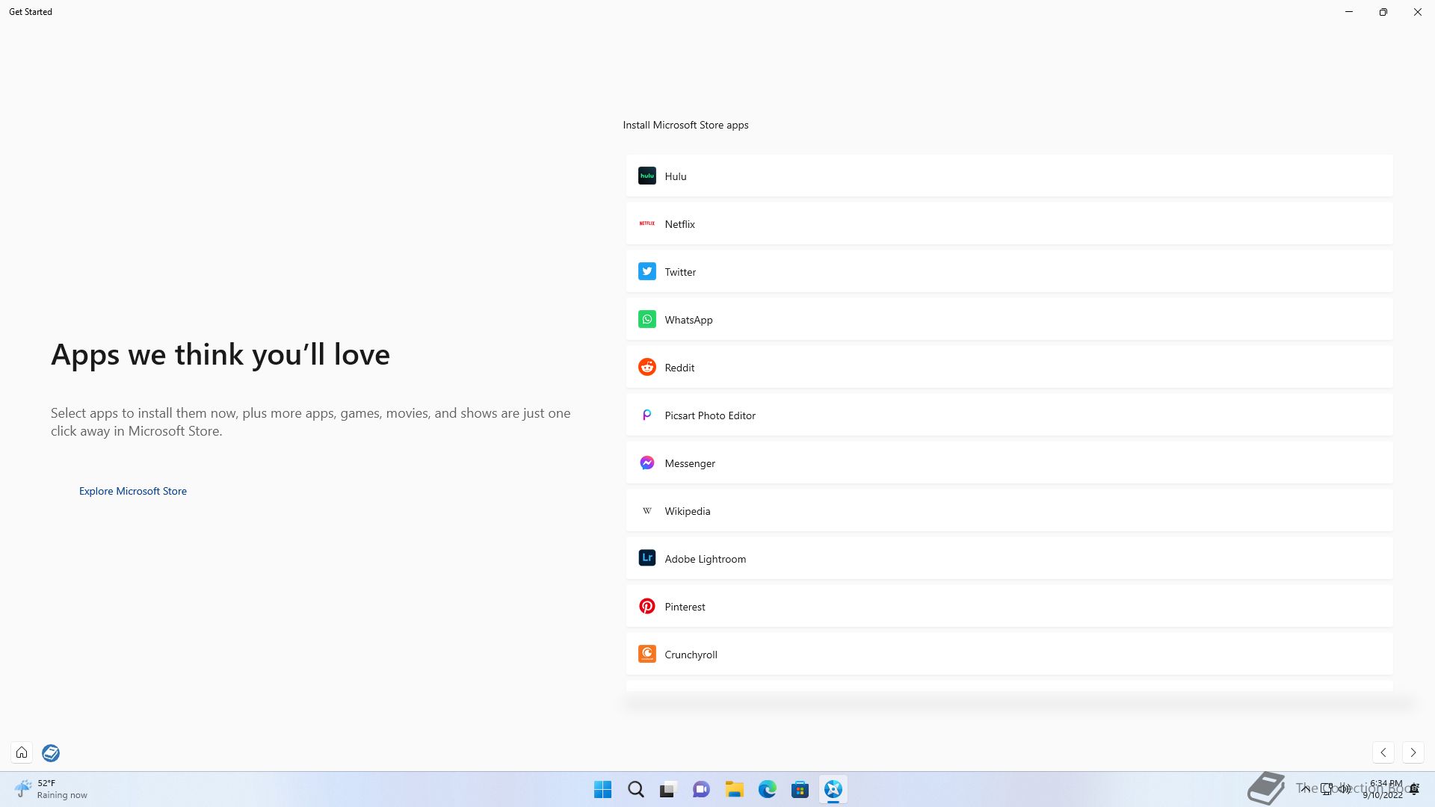Screen dimensions: 1435x807
Task: Click the Pinterest red icon
Action: [646, 606]
